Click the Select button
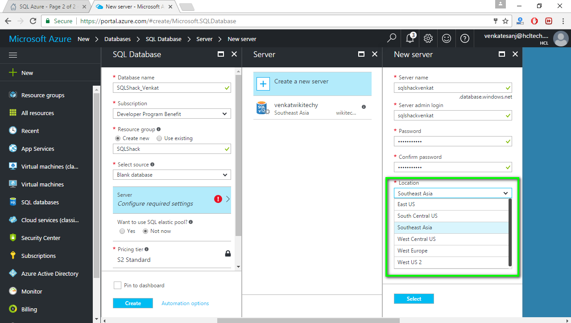The width and height of the screenshot is (571, 323). tap(414, 299)
